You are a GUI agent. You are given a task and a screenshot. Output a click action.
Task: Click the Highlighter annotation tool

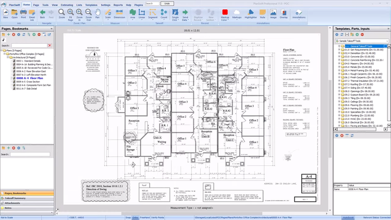click(x=251, y=13)
